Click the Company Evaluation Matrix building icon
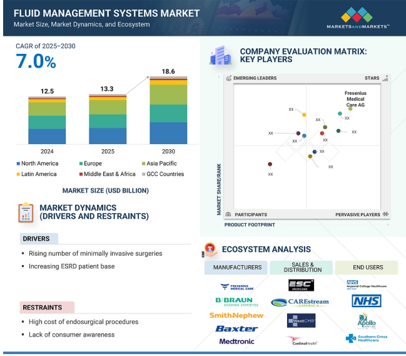406x356 pixels. pyautogui.click(x=220, y=55)
